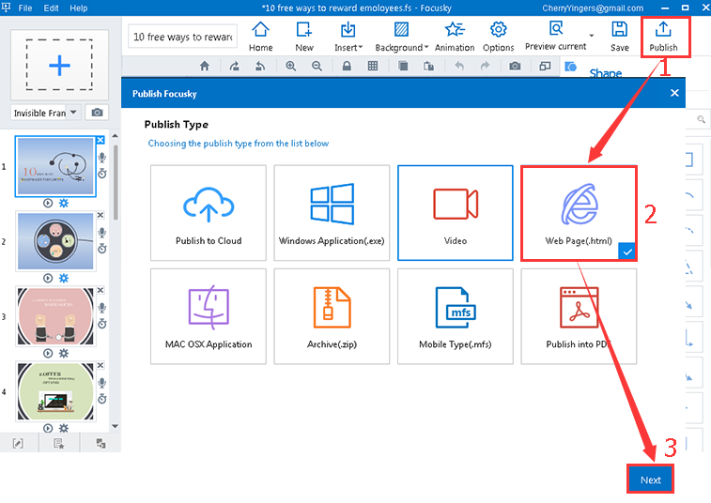Click the copy icon in toolbar
The height and width of the screenshot is (503, 711).
[x=403, y=67]
